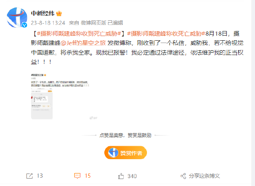Viewport: 255px width, 186px height.
Task: Visit @Jeff的星空之旅 mention
Action: click(83, 43)
